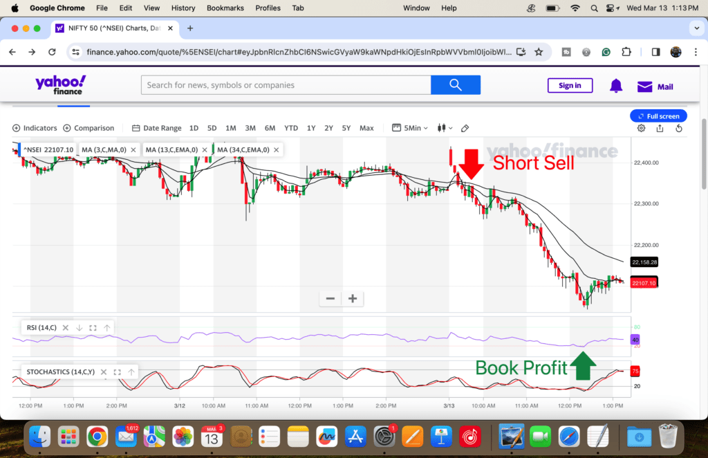Open chart settings gear icon
The width and height of the screenshot is (708, 458).
coord(641,128)
